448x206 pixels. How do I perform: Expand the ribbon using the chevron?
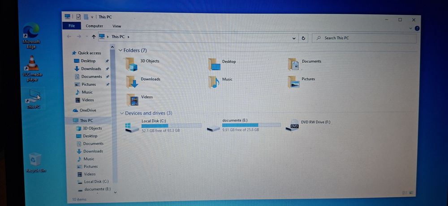coord(410,28)
